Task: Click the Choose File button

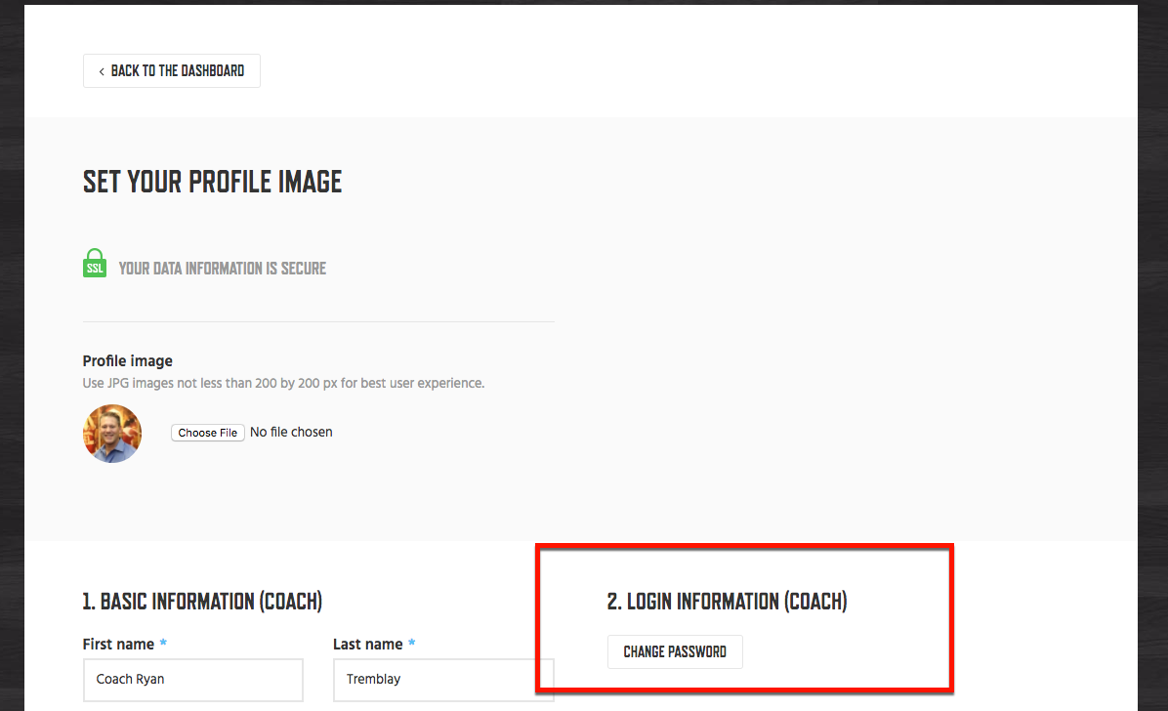Action: click(x=208, y=433)
